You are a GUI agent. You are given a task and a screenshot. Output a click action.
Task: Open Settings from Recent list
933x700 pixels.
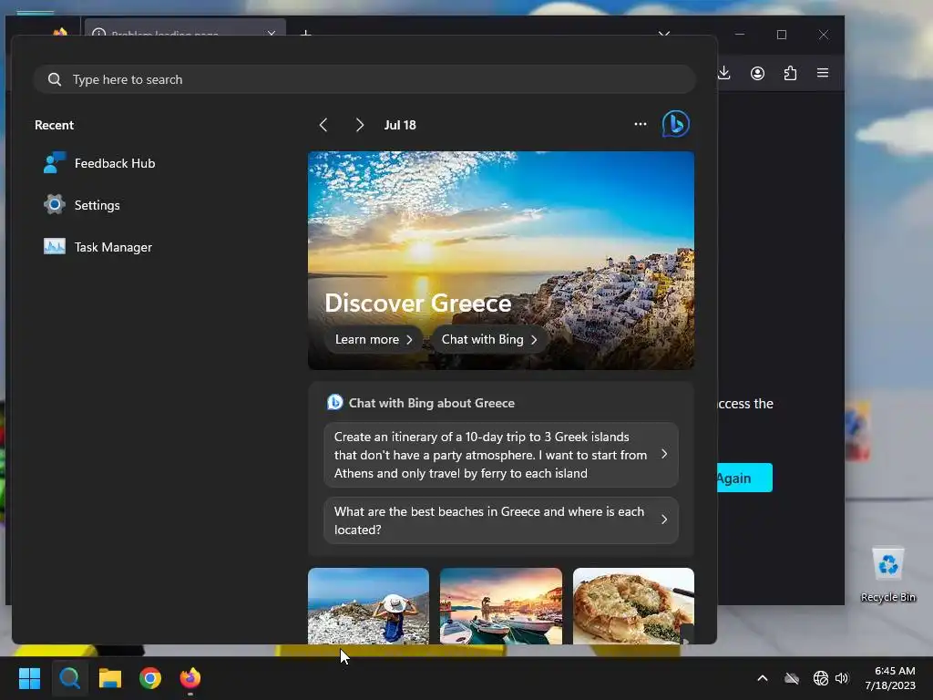81,205
